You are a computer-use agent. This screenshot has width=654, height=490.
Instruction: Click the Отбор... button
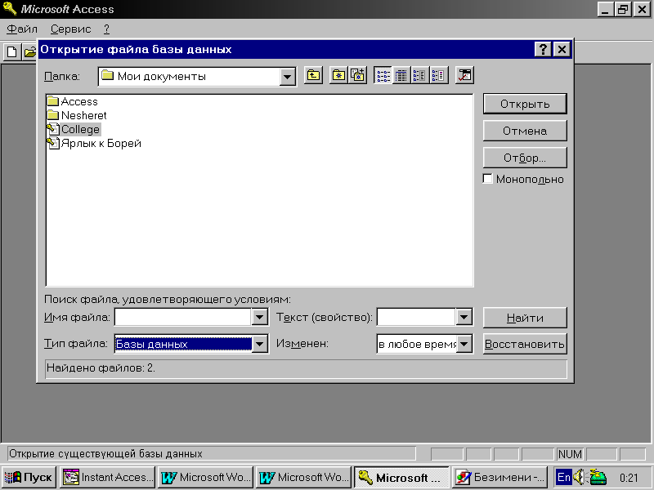(525, 158)
